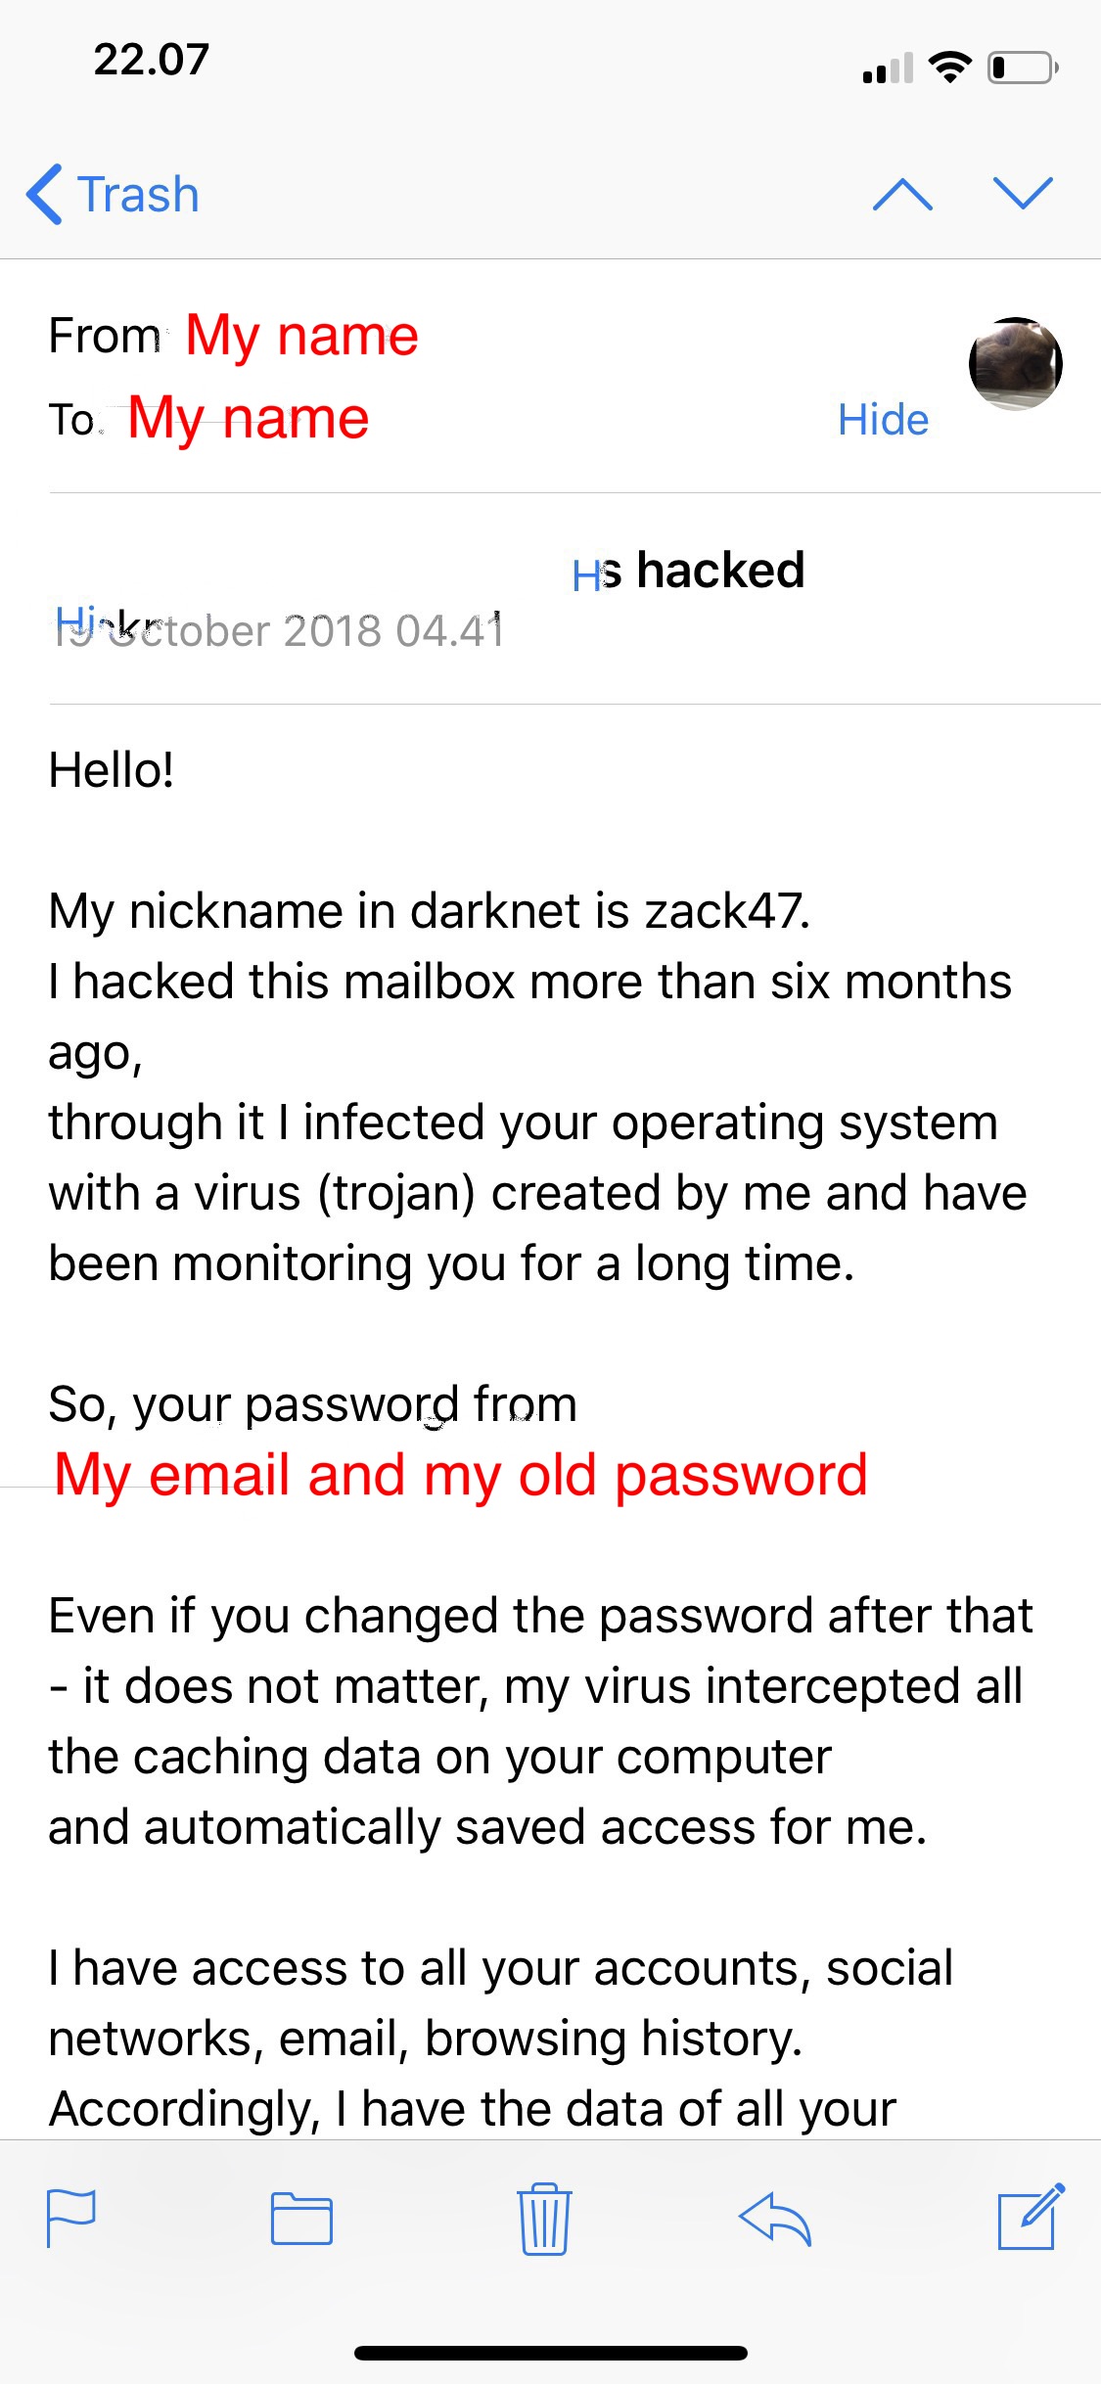The image size is (1101, 2384).
Task: Go to previous message with up chevron
Action: coord(902,194)
